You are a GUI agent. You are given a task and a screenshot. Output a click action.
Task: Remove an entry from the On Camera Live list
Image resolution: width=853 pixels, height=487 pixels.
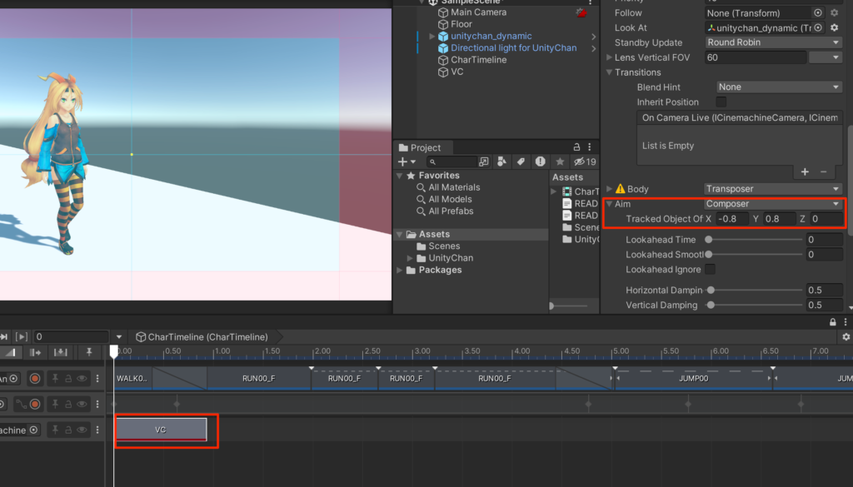pyautogui.click(x=824, y=171)
